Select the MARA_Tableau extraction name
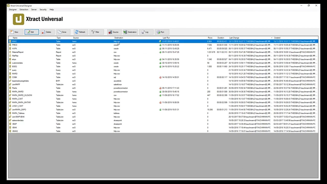327x184 pixels. click(18, 113)
